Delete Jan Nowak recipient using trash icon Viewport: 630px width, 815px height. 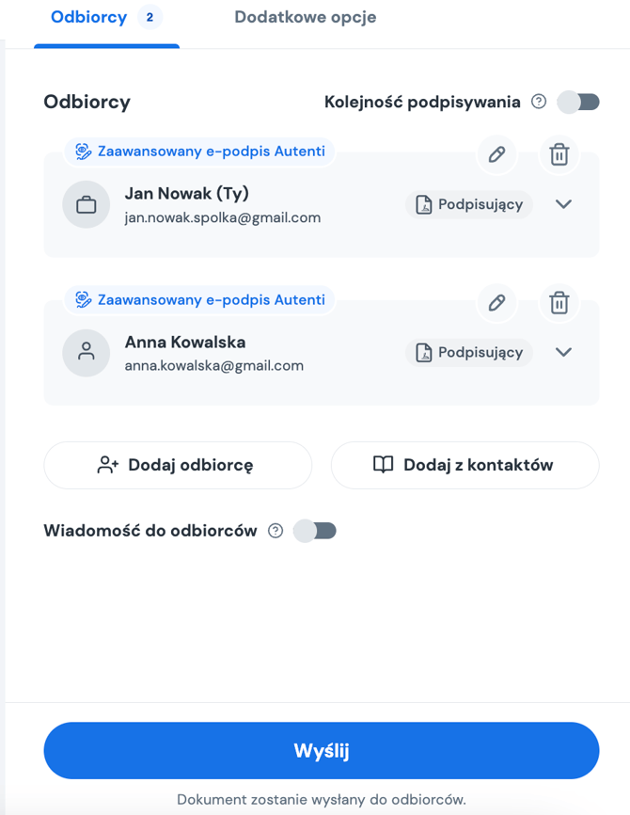tap(559, 154)
